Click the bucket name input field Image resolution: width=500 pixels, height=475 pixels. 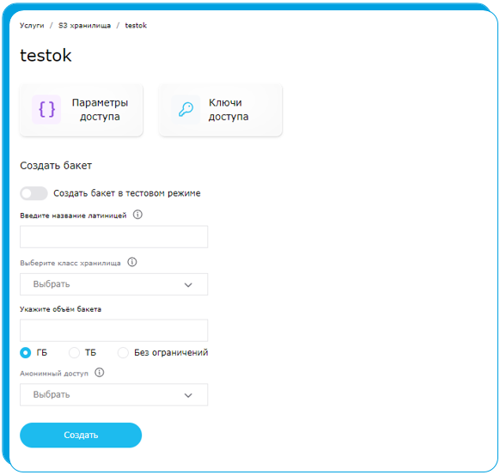tap(114, 236)
